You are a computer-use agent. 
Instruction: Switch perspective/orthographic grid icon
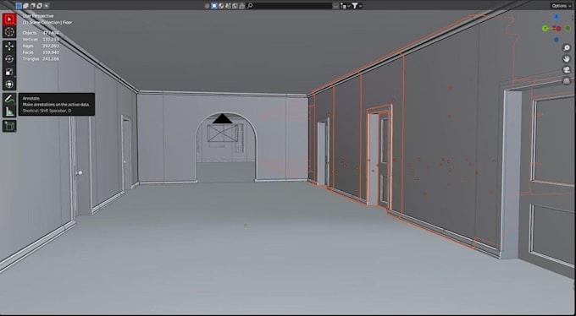click(x=567, y=81)
